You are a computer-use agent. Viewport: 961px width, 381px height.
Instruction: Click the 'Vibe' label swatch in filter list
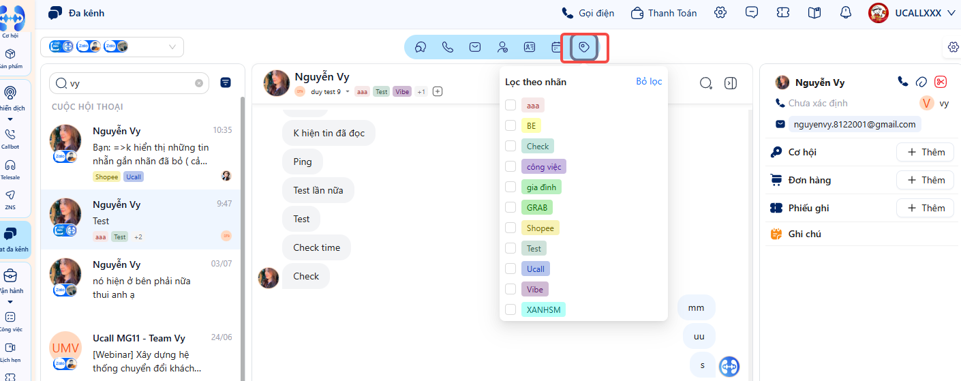535,289
